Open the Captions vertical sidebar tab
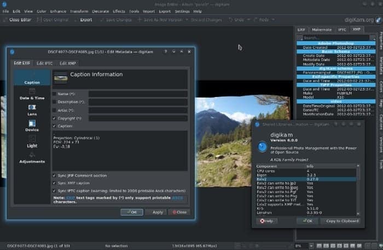The width and height of the screenshot is (383, 250). [x=381, y=122]
